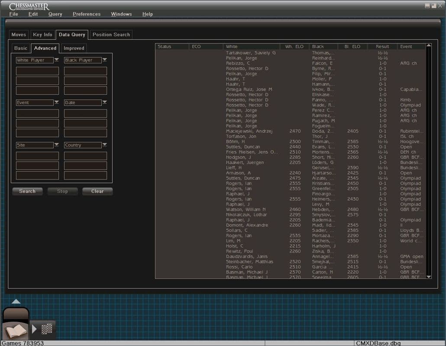Viewport: 446px width, 346px height.
Task: Open the chessboard icon in the dock
Action: (x=47, y=329)
